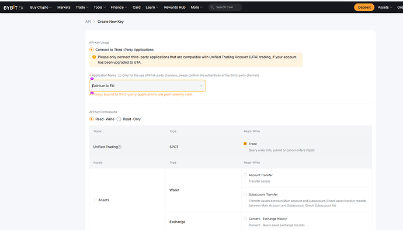This screenshot has width=403, height=230.
Task: Focus the Search Coin field
Action: (225, 7)
